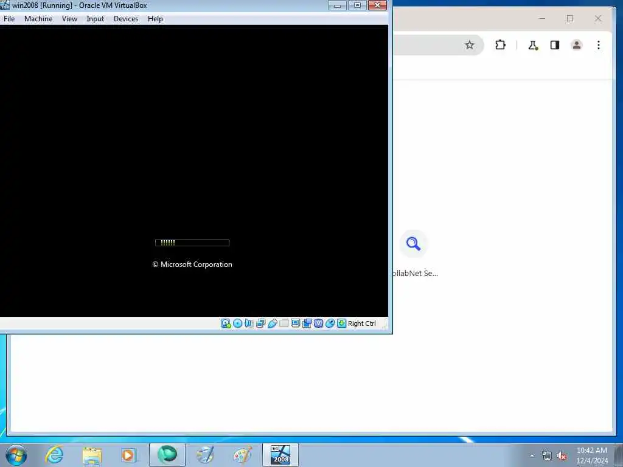Click the Right Ctrl host key label

coord(361,323)
